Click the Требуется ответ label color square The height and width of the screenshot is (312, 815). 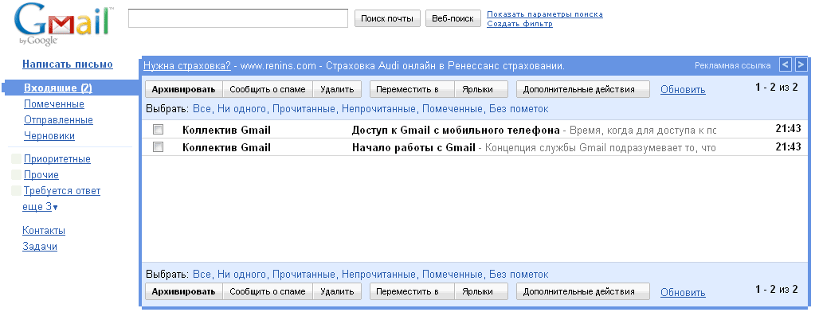click(x=16, y=191)
